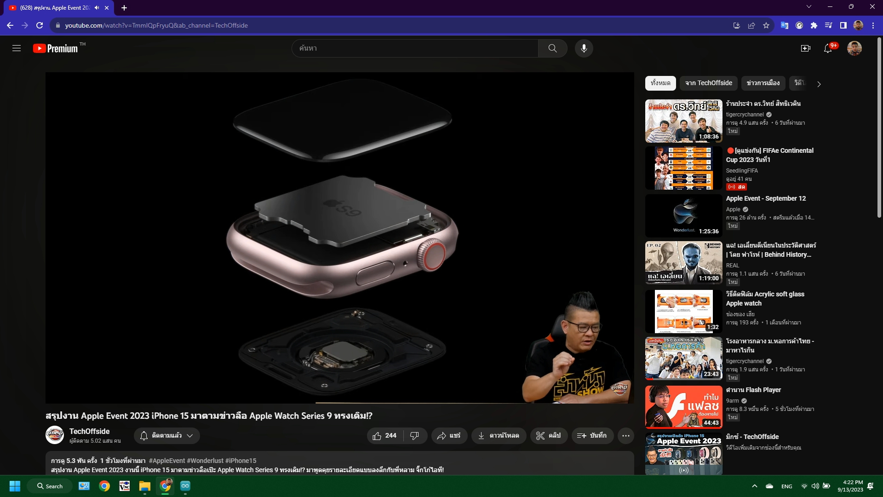This screenshot has width=883, height=497.
Task: Open FIFAe Continental Cup 2023 live thumbnail
Action: (x=683, y=168)
